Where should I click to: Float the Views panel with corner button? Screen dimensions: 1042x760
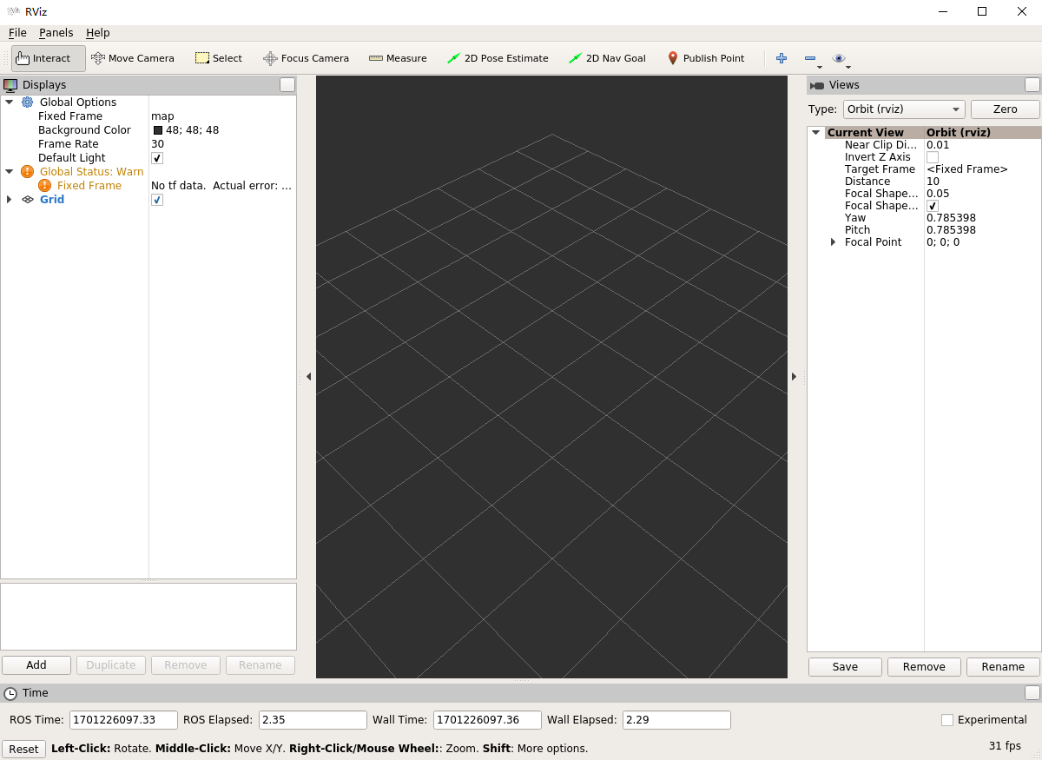pyautogui.click(x=1032, y=85)
